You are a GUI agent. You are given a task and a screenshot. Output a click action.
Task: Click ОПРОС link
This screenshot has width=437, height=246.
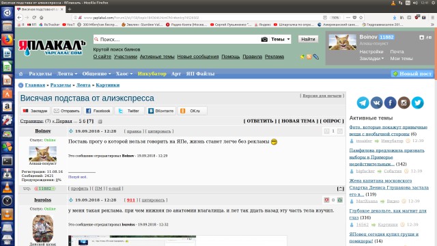332,121
